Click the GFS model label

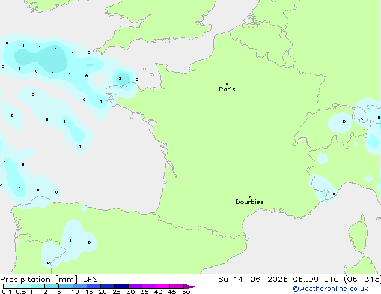(90, 280)
